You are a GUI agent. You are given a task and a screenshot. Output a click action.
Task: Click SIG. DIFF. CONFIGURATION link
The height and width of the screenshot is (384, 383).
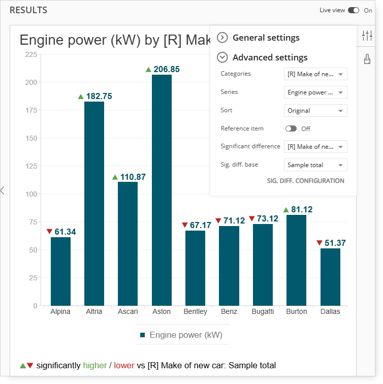(x=305, y=181)
